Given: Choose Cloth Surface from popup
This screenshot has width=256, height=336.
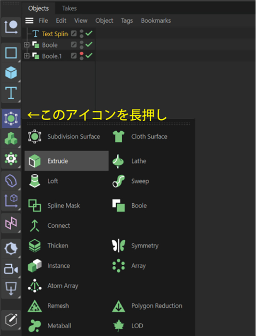Looking at the screenshot, I should coord(151,137).
